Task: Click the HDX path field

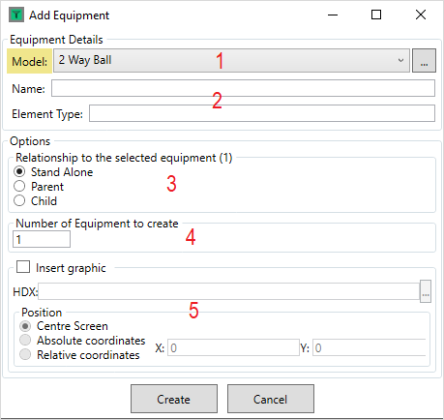Action: (x=228, y=291)
